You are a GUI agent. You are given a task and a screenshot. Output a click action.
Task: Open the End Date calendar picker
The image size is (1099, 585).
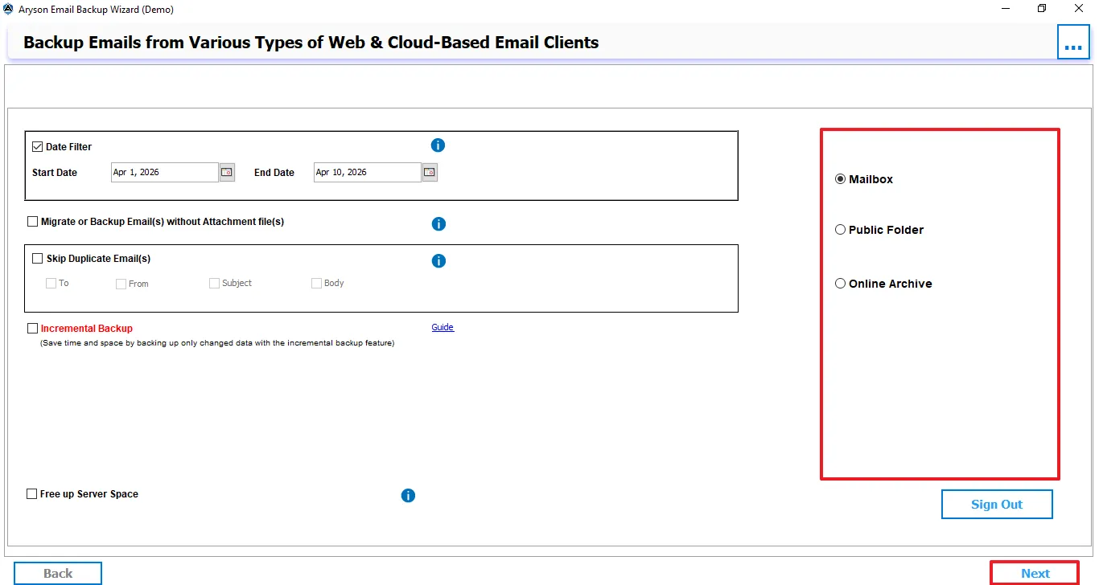point(430,172)
